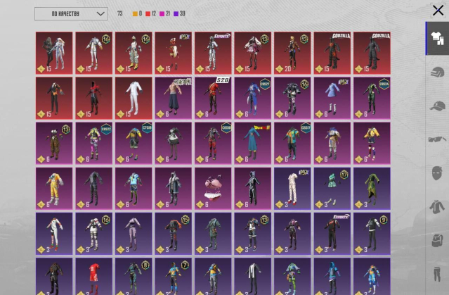This screenshot has width=449, height=295.
Task: Select the pink-black dress with badge 13
Action: pyautogui.click(x=253, y=53)
